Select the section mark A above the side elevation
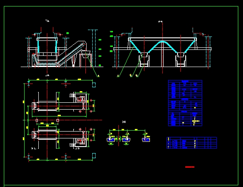 (x=47, y=21)
